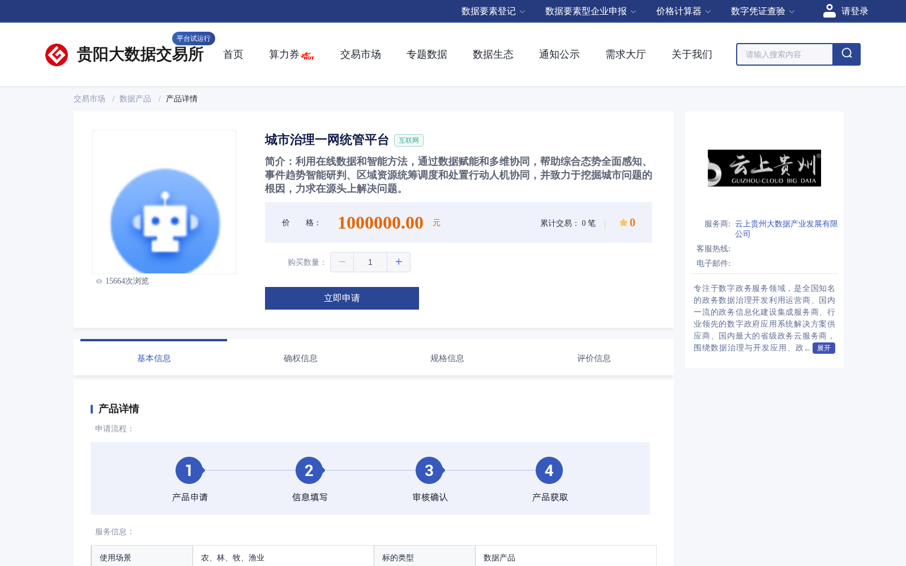The height and width of the screenshot is (566, 906).
Task: Click the product title 城市治理一网统管平台
Action: 327,140
